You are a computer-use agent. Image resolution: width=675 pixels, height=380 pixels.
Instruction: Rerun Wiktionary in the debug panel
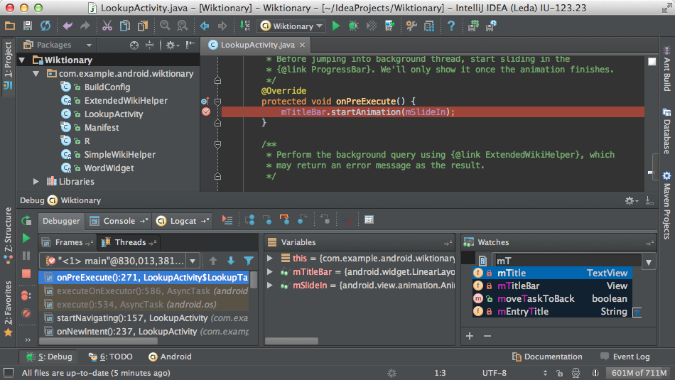click(x=26, y=220)
